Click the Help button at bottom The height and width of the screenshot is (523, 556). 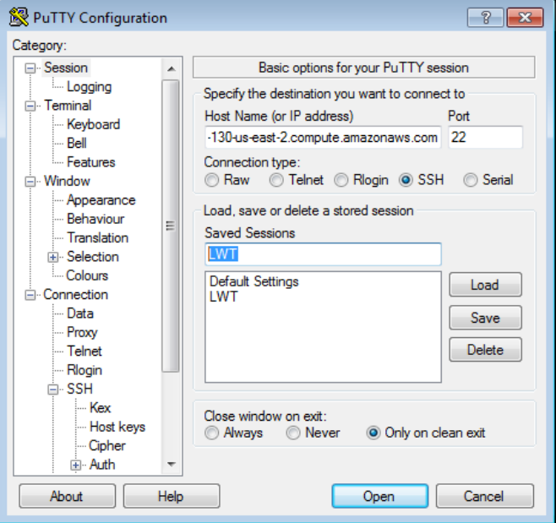tap(172, 496)
